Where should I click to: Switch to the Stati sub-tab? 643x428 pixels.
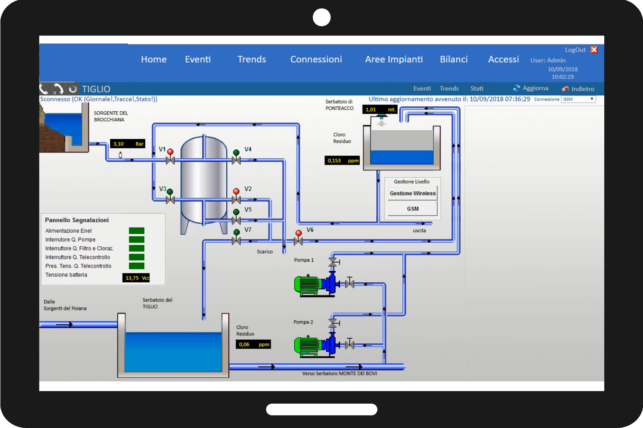[477, 88]
